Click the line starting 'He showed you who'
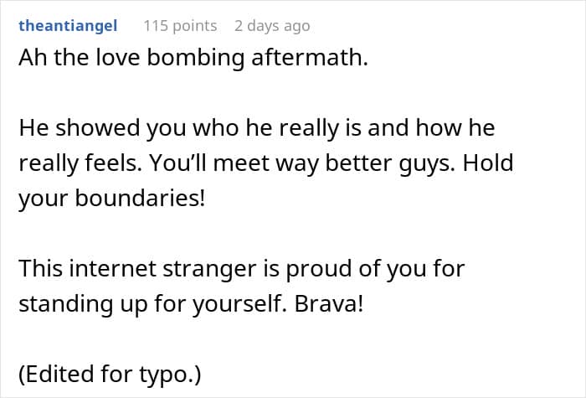Screen dimensions: 586x398 [x=257, y=128]
